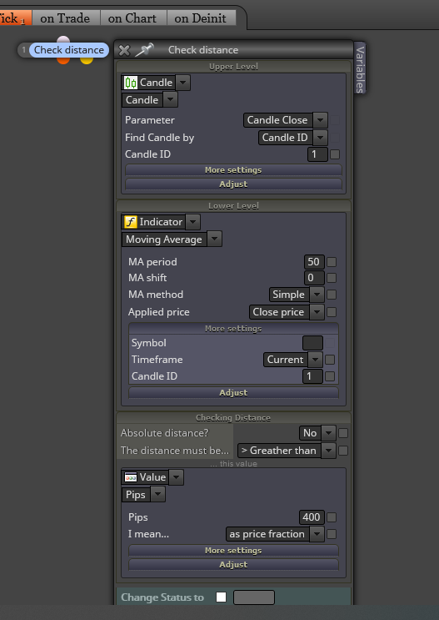Viewport: 439px width, 620px height.
Task: Edit the Upper Level Candle ID field
Action: click(x=317, y=154)
